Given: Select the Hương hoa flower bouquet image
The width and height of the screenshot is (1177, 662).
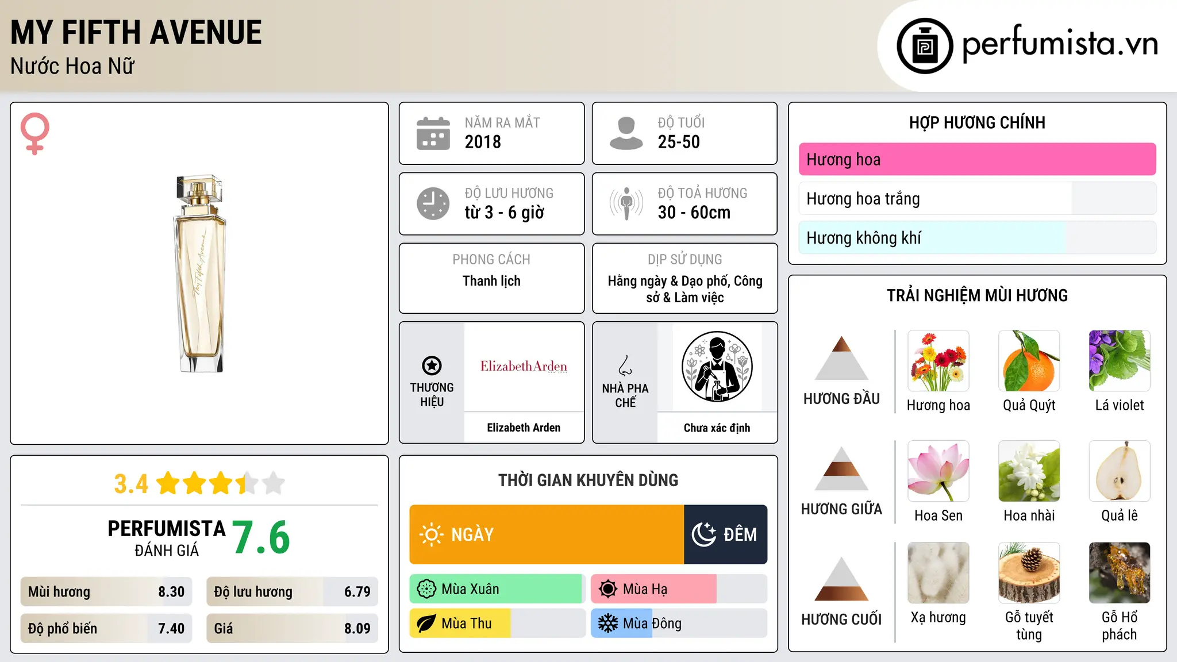Looking at the screenshot, I should click(x=938, y=361).
